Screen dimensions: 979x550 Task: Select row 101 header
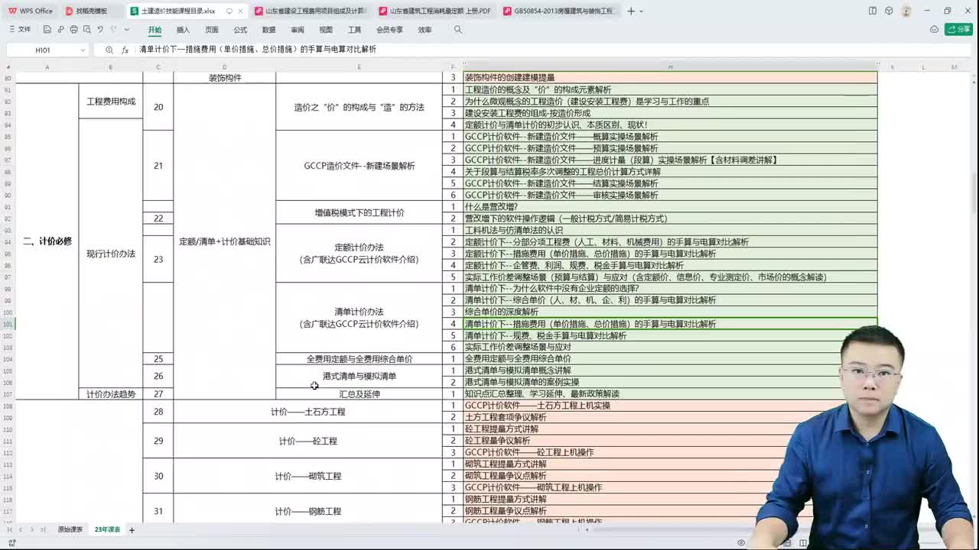8,324
